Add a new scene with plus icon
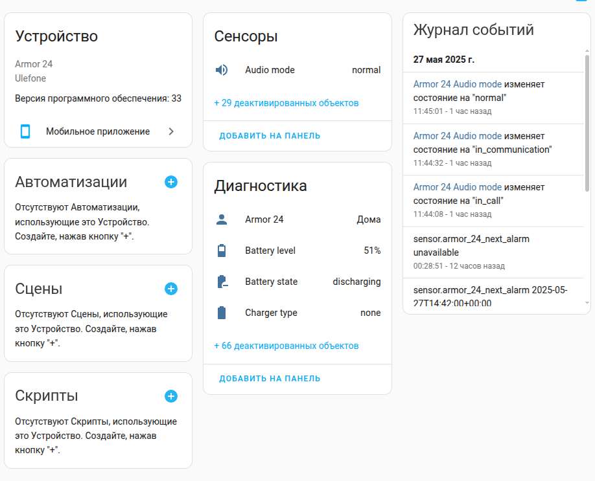This screenshot has width=595, height=481. [170, 289]
